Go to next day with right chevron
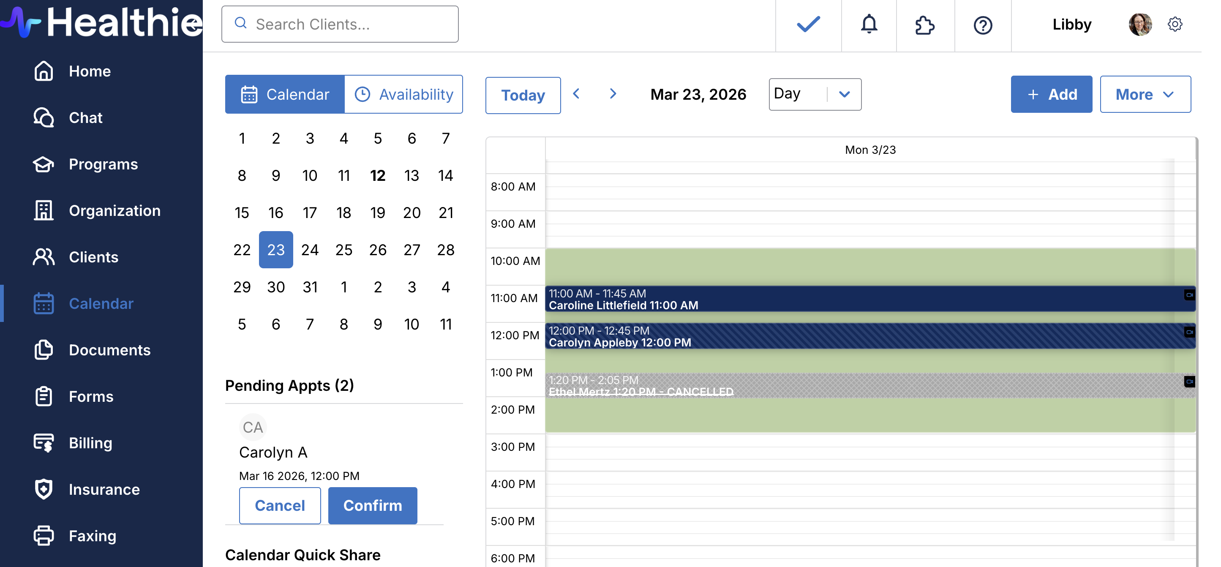1221x567 pixels. [x=612, y=94]
